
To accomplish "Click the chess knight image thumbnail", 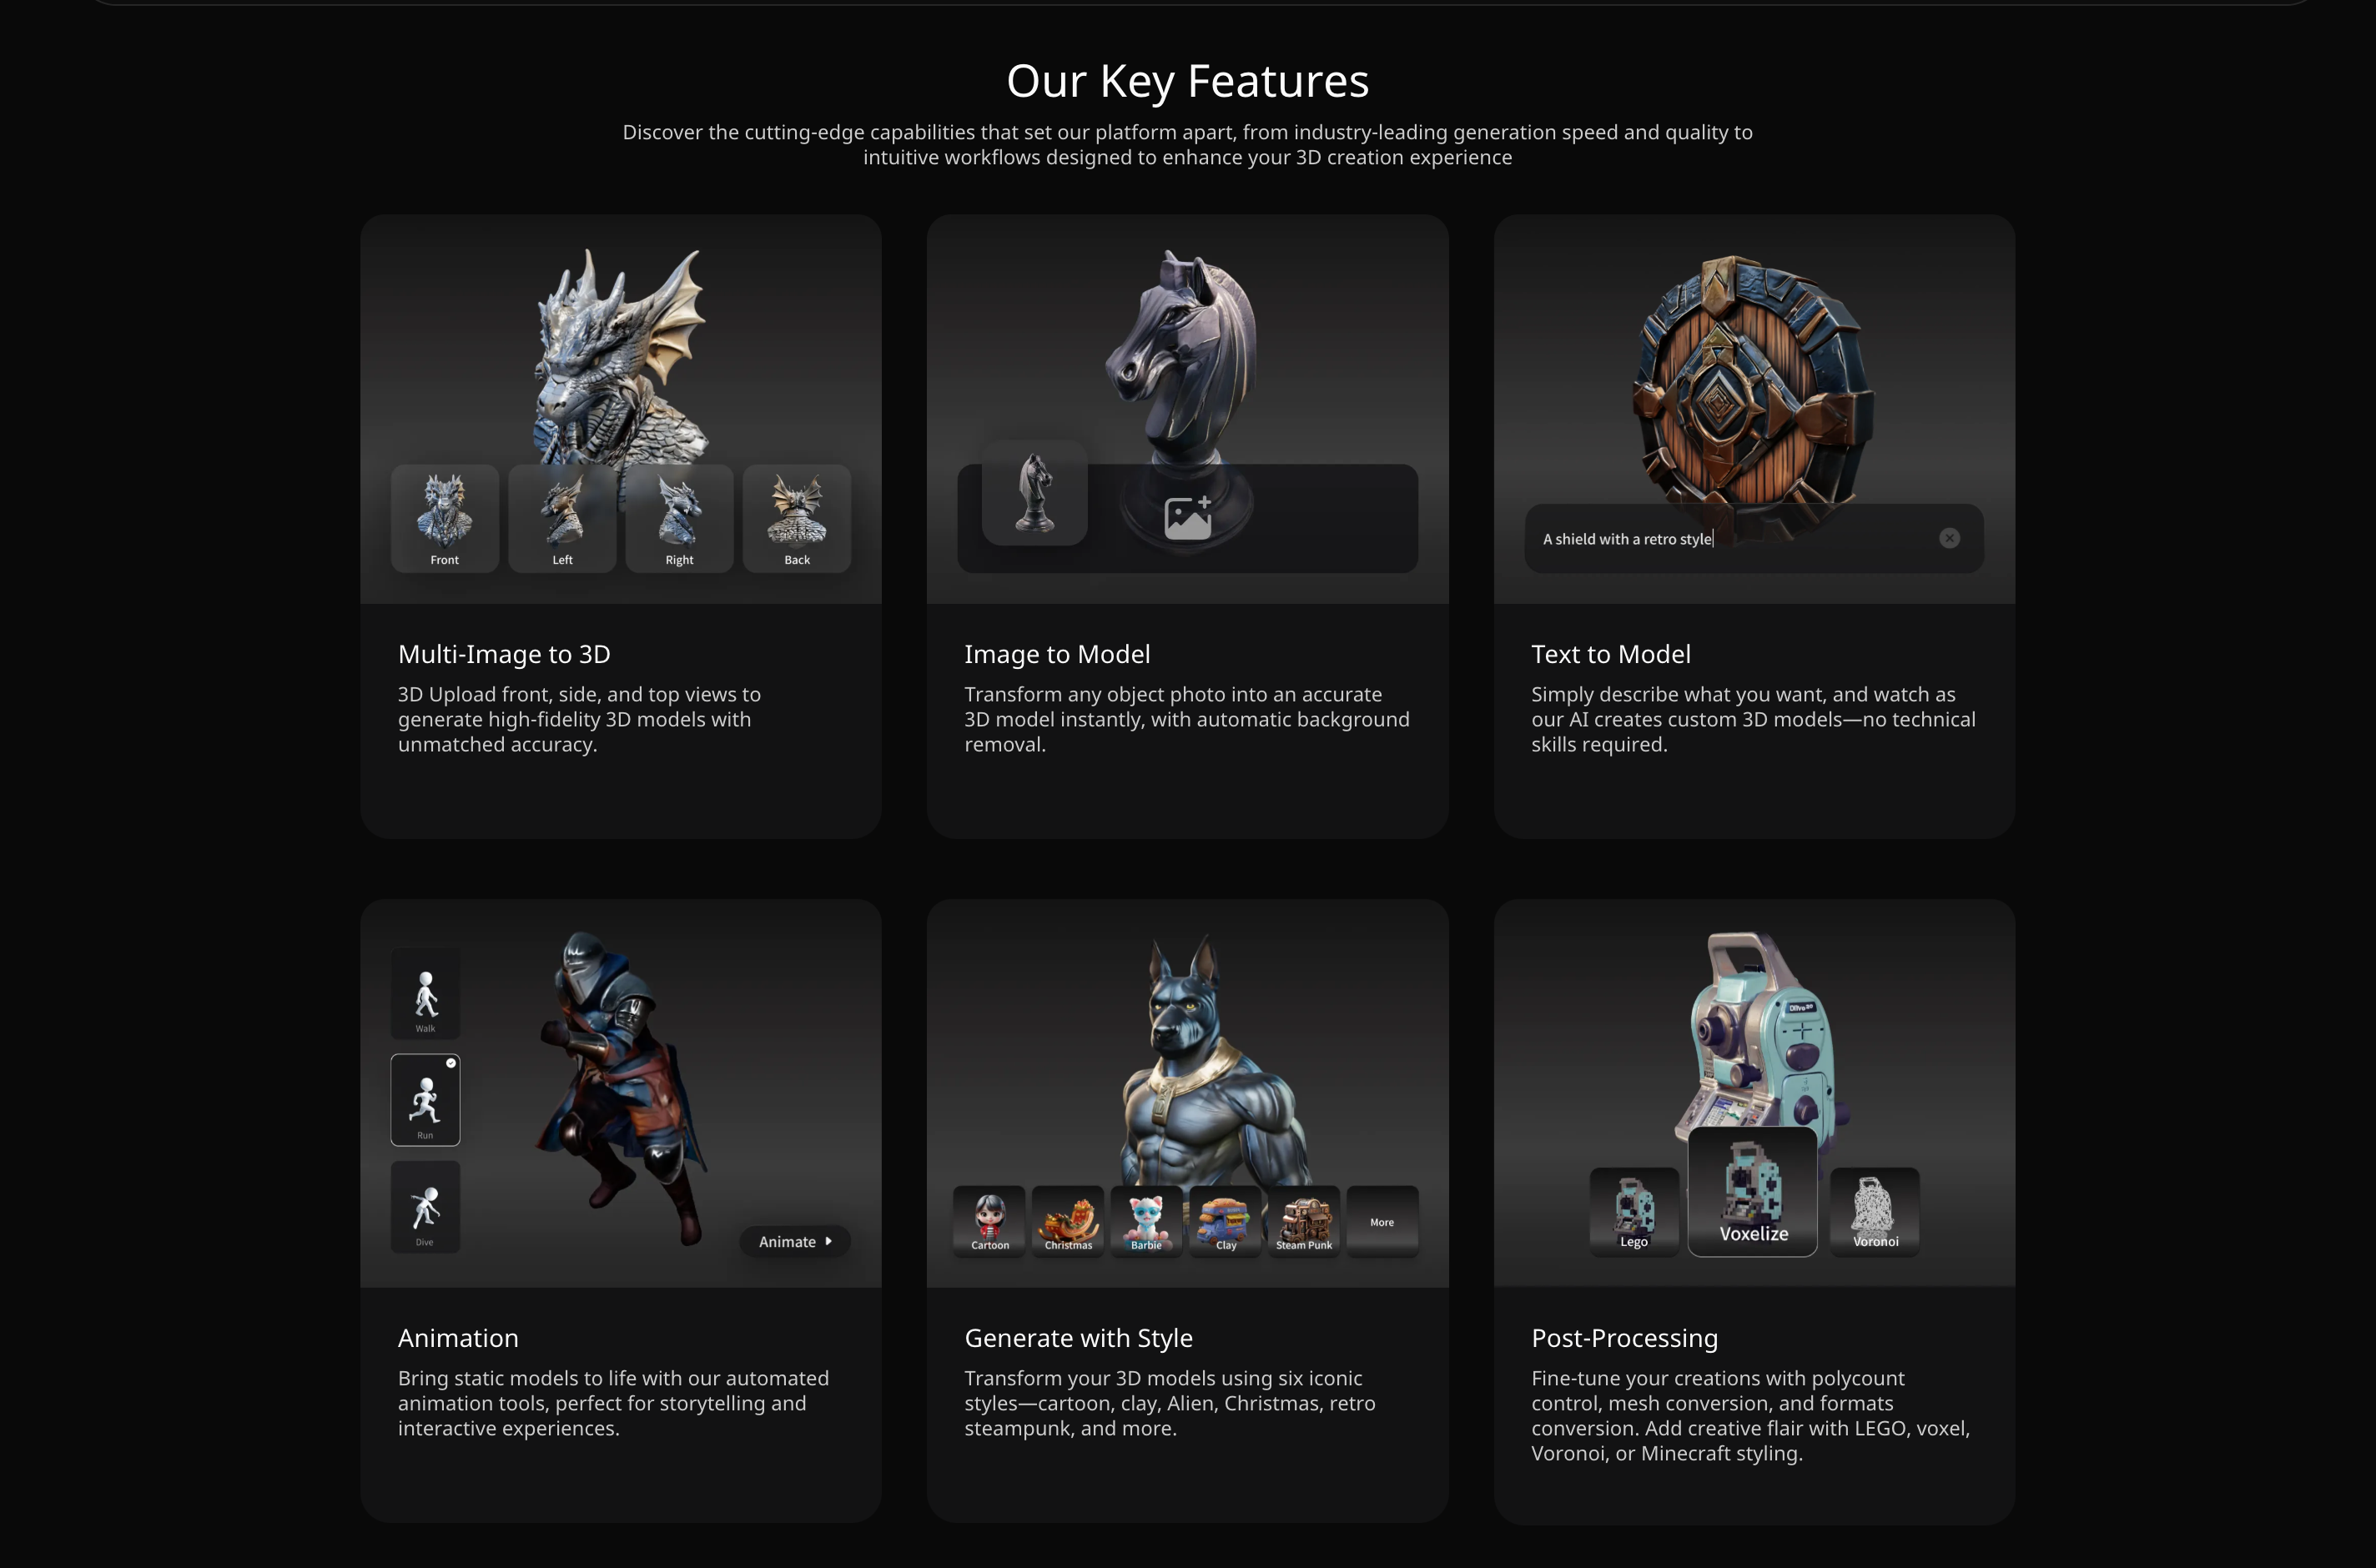I will click(1035, 493).
